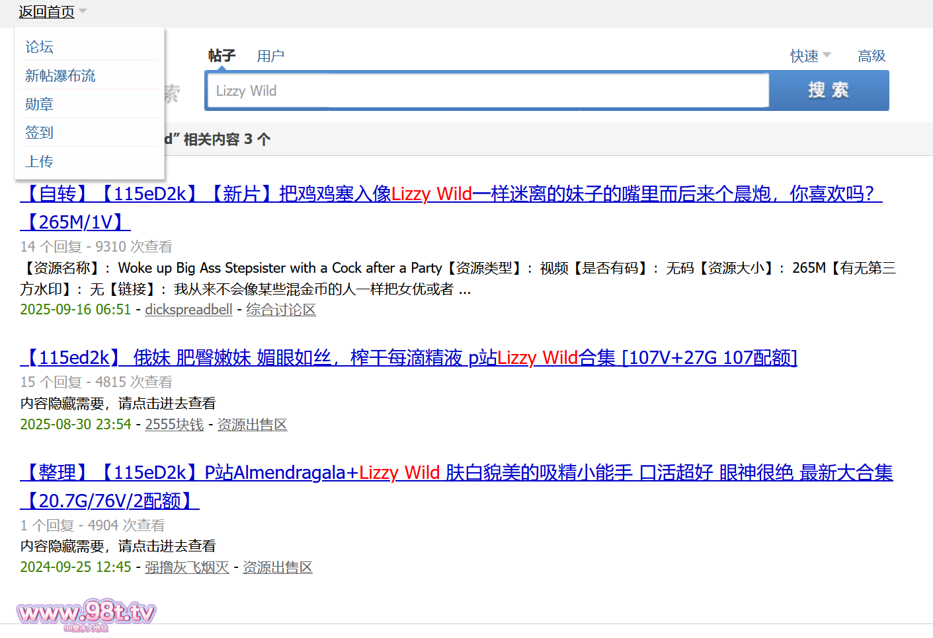
Task: Select 新帖瀑布流 menu entry
Action: tap(60, 76)
